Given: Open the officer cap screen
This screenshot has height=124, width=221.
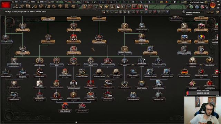Looking at the screenshot, I should pyautogui.click(x=73, y=6).
